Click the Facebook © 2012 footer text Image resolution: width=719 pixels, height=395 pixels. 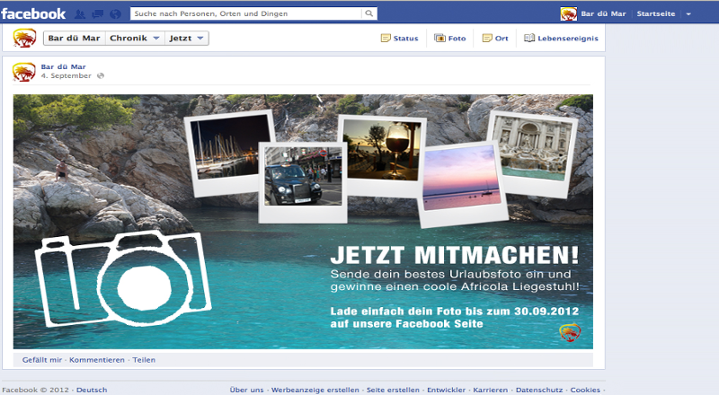point(35,390)
